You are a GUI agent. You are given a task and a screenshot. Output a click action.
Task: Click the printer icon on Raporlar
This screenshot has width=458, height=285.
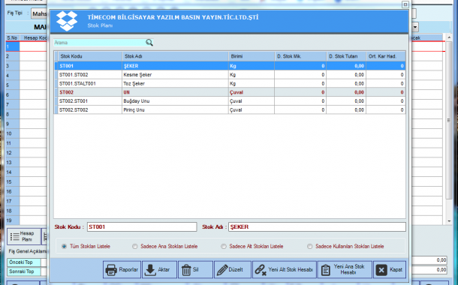coord(111,270)
